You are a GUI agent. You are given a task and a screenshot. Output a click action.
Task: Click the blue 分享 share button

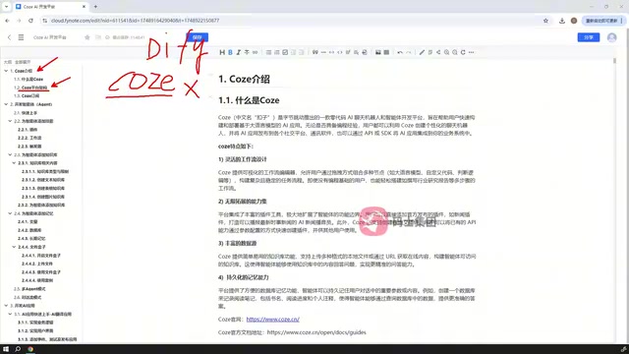(x=589, y=37)
